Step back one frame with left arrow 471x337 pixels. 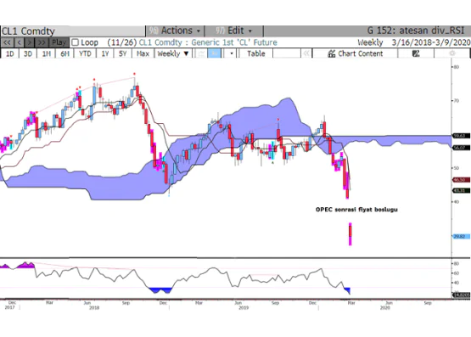tap(19, 42)
